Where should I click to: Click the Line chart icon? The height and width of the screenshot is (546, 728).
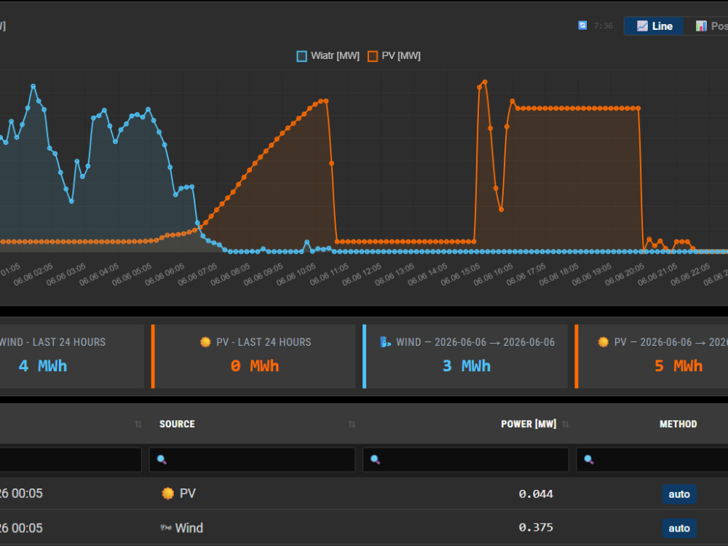click(642, 26)
